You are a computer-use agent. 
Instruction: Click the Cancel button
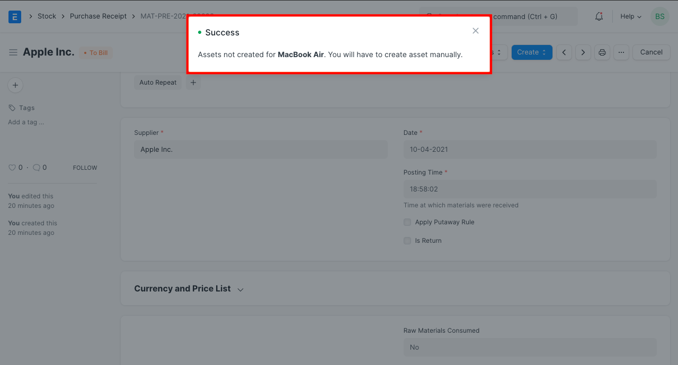click(x=651, y=52)
